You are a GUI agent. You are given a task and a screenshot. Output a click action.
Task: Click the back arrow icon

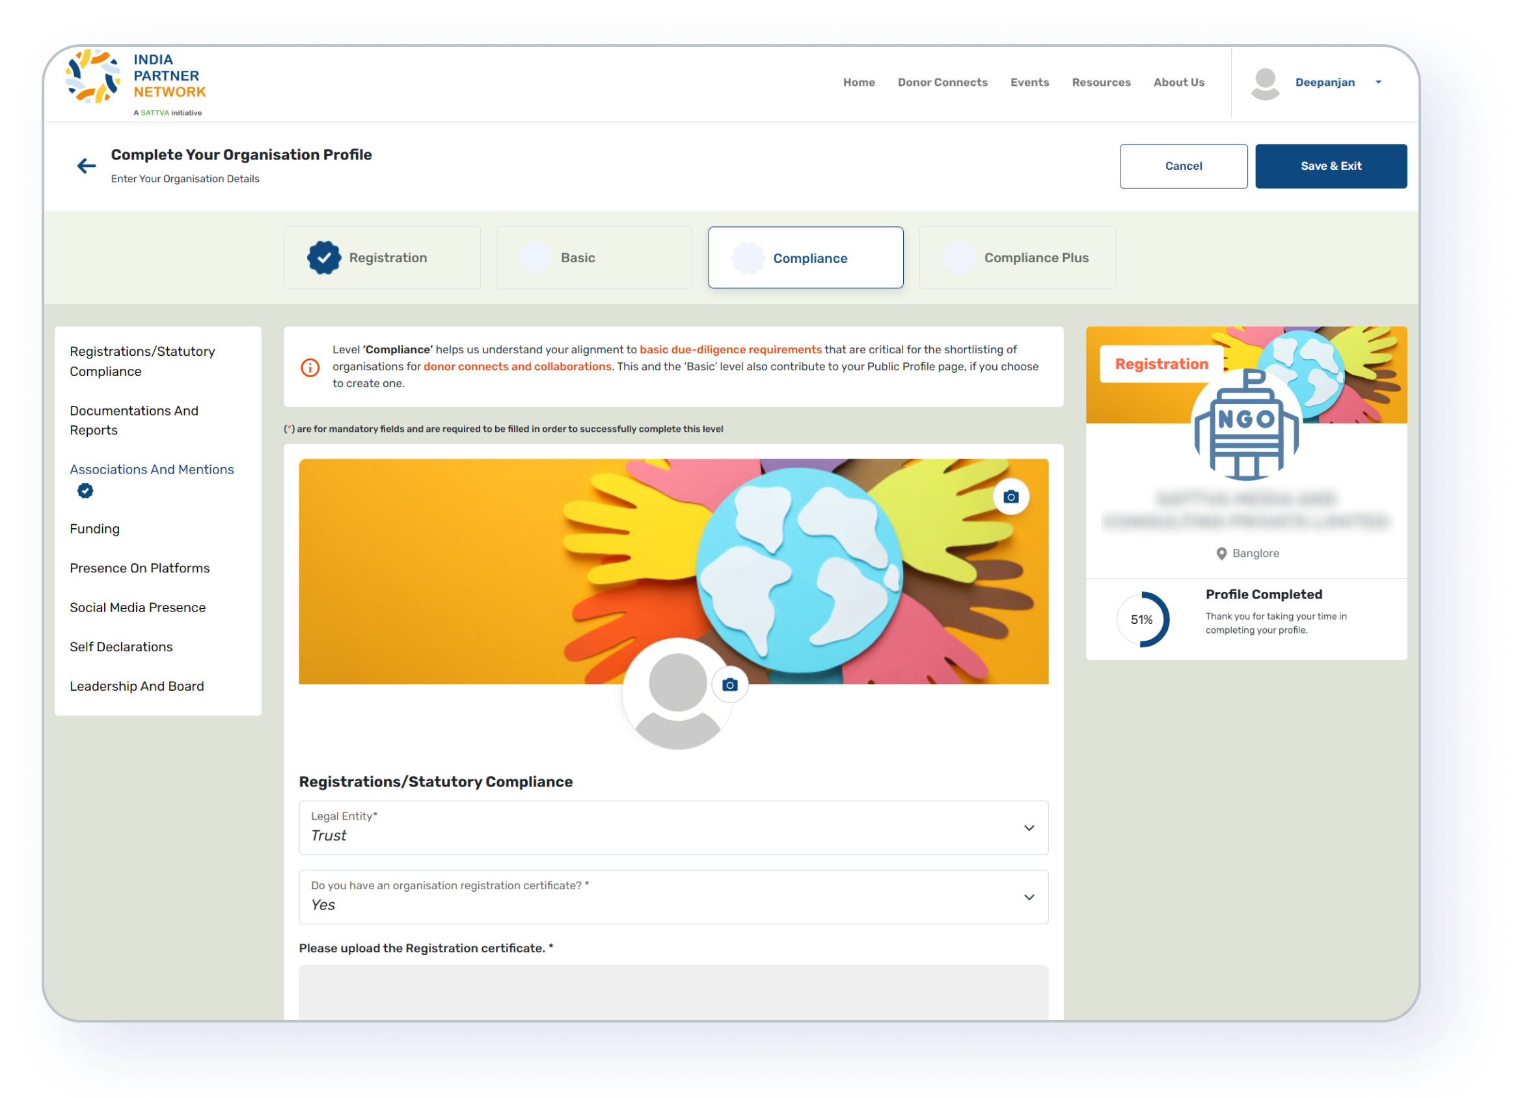click(x=87, y=165)
